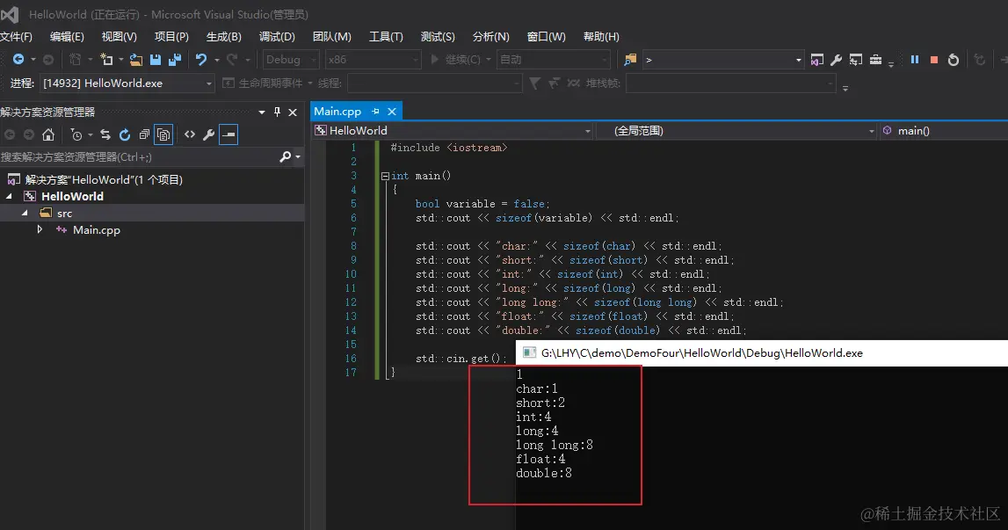1008x530 pixels.
Task: Click console window title HelloWorld.exe
Action: 701,352
